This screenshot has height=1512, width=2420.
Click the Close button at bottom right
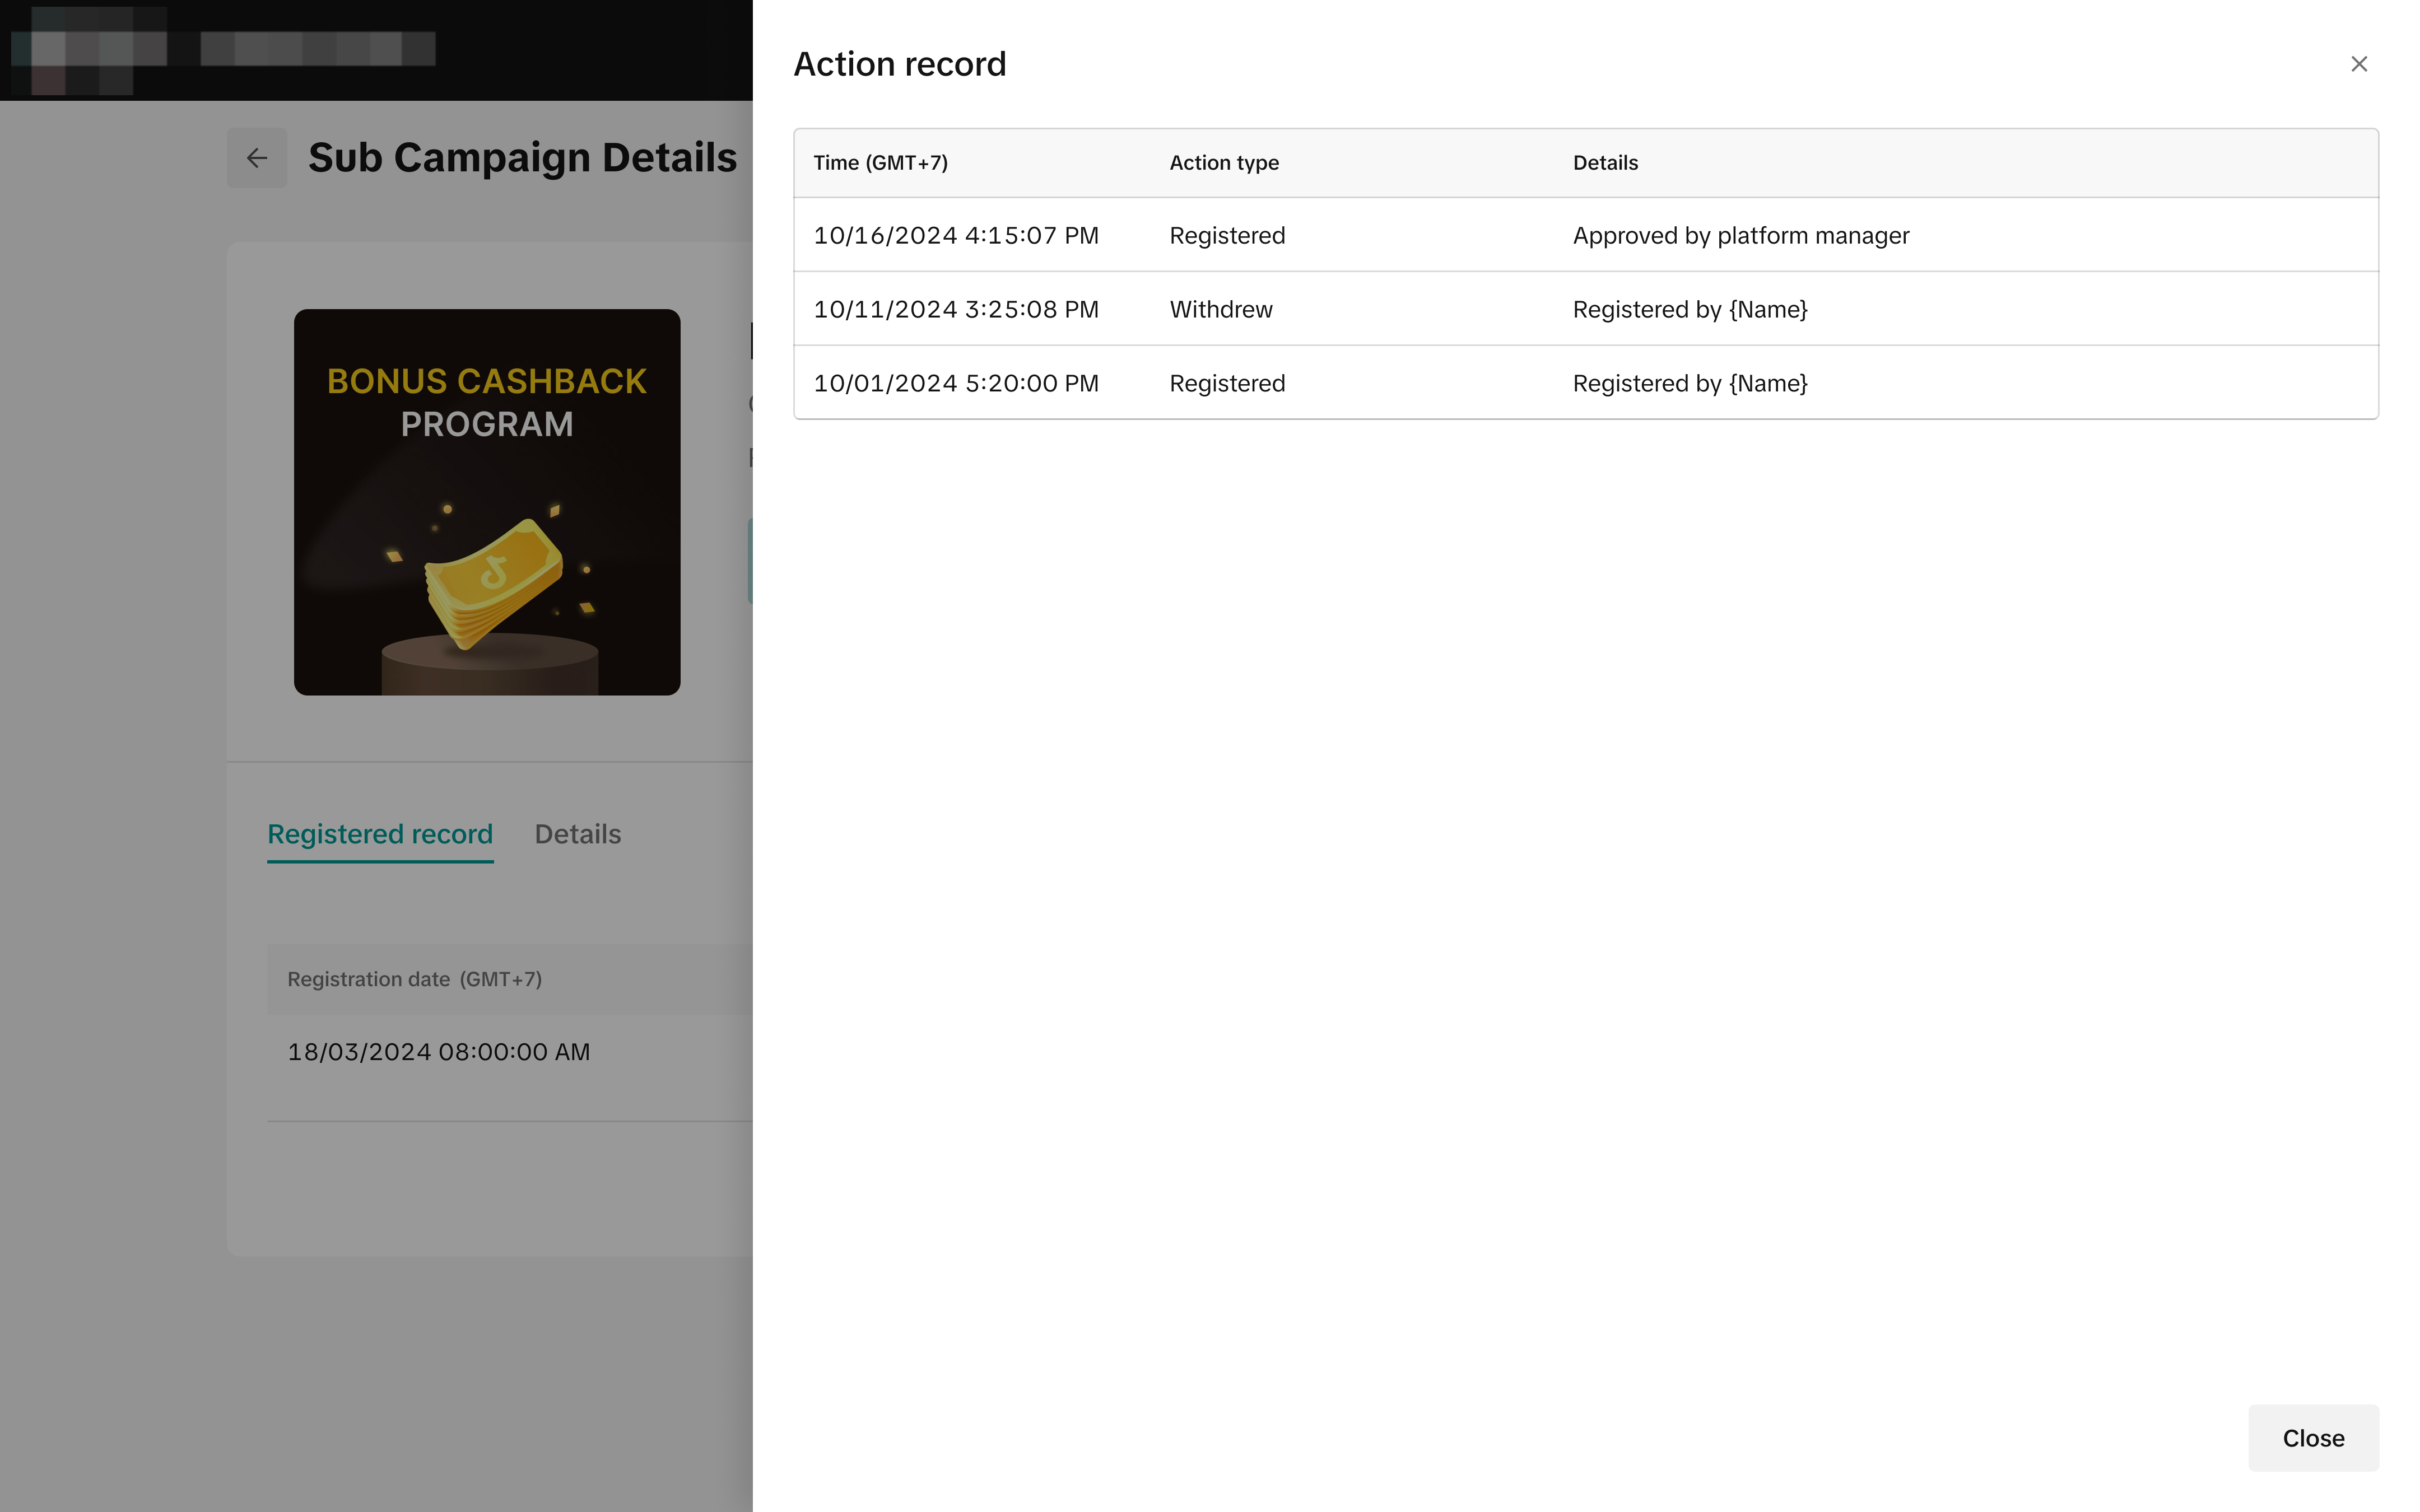pyautogui.click(x=2312, y=1437)
